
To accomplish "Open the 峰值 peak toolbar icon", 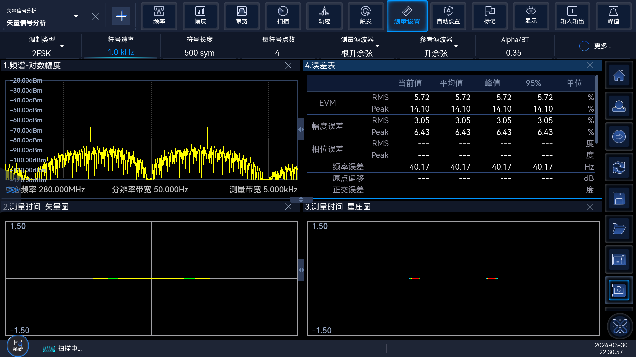I will coord(613,16).
